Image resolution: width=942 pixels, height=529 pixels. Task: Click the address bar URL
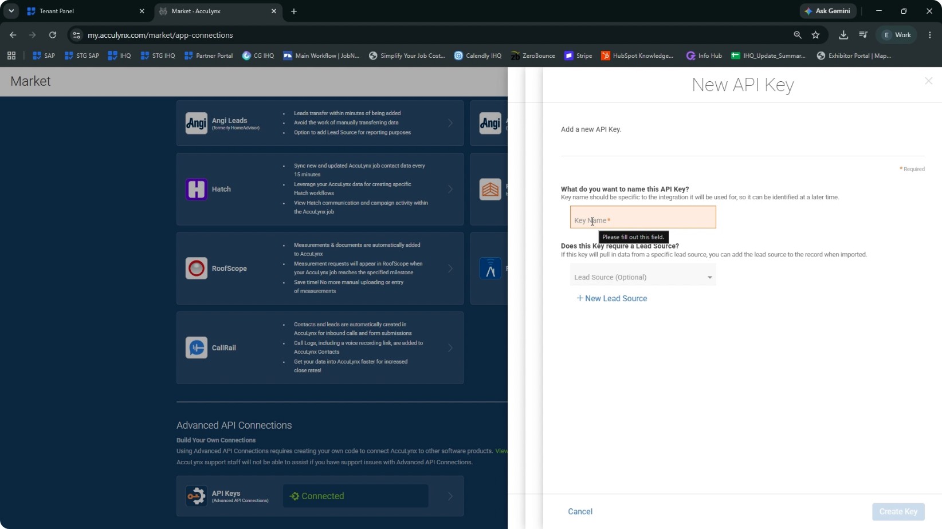click(160, 35)
